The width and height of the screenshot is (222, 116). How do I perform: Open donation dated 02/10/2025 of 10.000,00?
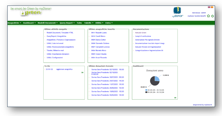click(x=104, y=73)
